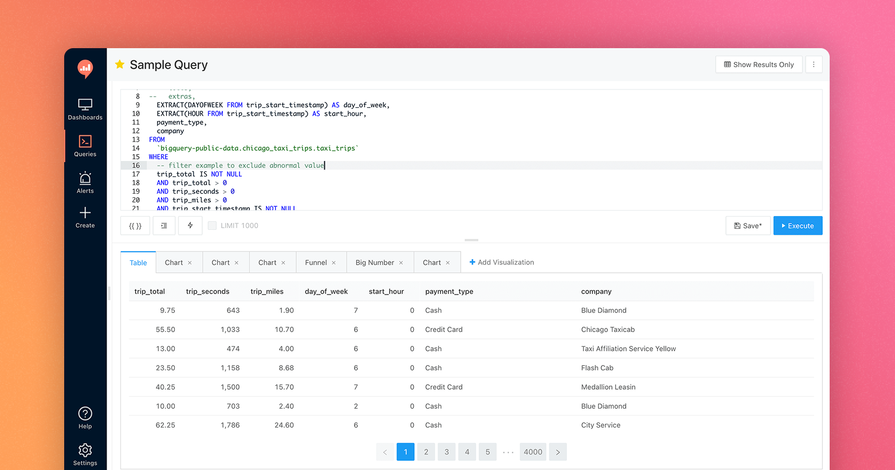Click Add Visualization
The height and width of the screenshot is (470, 895).
501,262
